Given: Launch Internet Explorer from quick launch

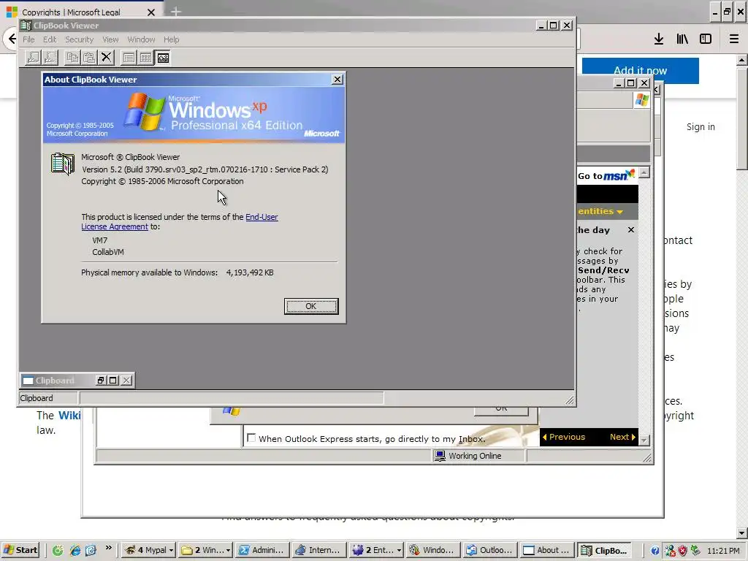Looking at the screenshot, I should (x=75, y=550).
